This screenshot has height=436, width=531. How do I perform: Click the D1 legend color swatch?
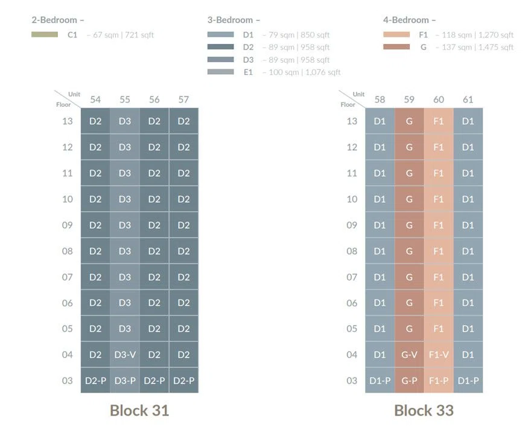point(220,34)
